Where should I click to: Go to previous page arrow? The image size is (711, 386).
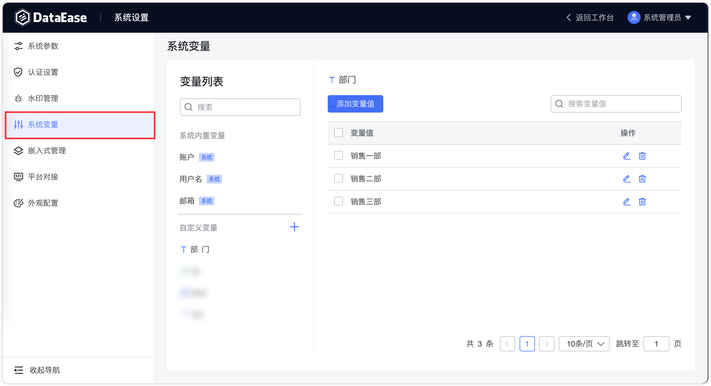click(x=507, y=344)
